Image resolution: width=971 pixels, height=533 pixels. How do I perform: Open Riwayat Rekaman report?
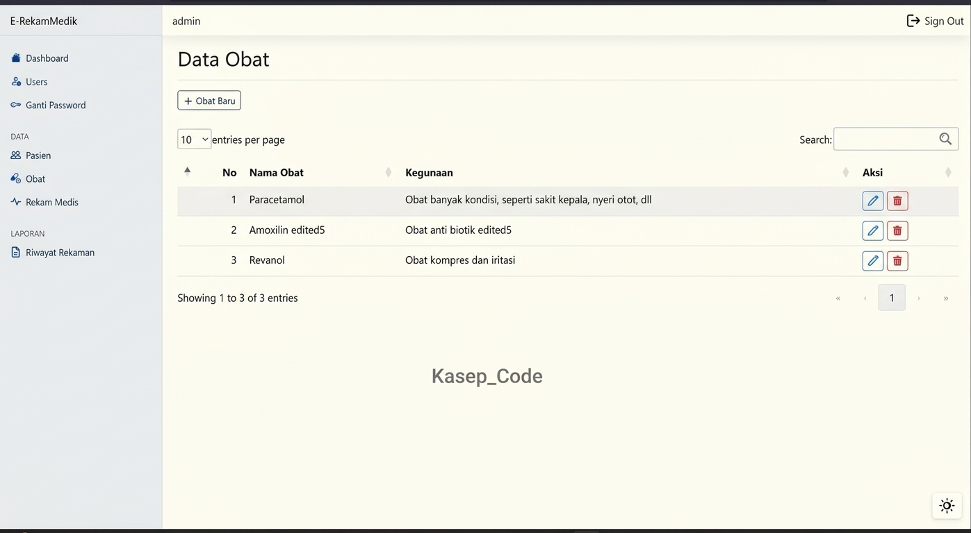(x=53, y=253)
